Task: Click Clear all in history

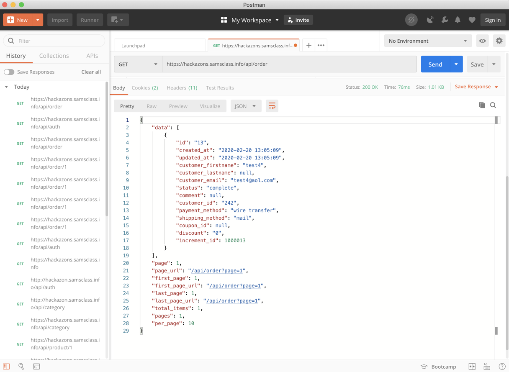Action: (91, 72)
